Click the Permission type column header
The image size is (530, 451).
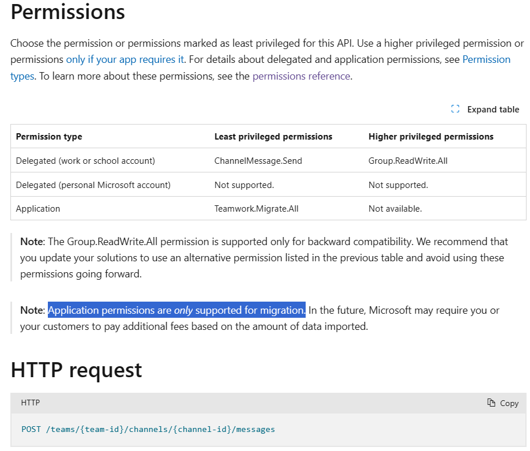pos(48,136)
